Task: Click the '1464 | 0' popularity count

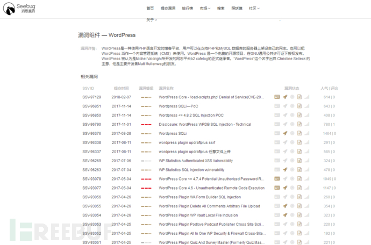Action: [x=330, y=134]
